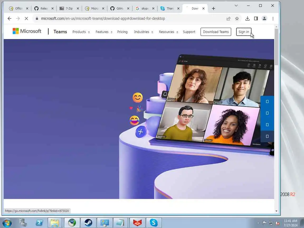
Task: Close the Office tab
Action: 27,8
